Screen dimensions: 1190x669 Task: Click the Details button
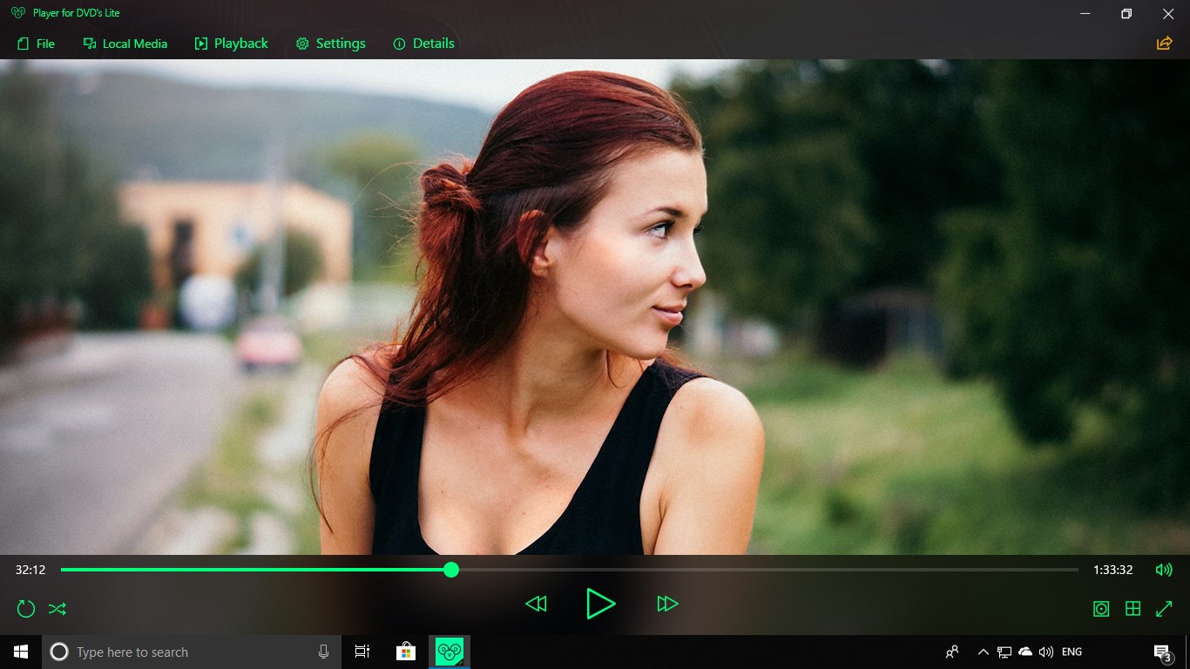[x=423, y=43]
